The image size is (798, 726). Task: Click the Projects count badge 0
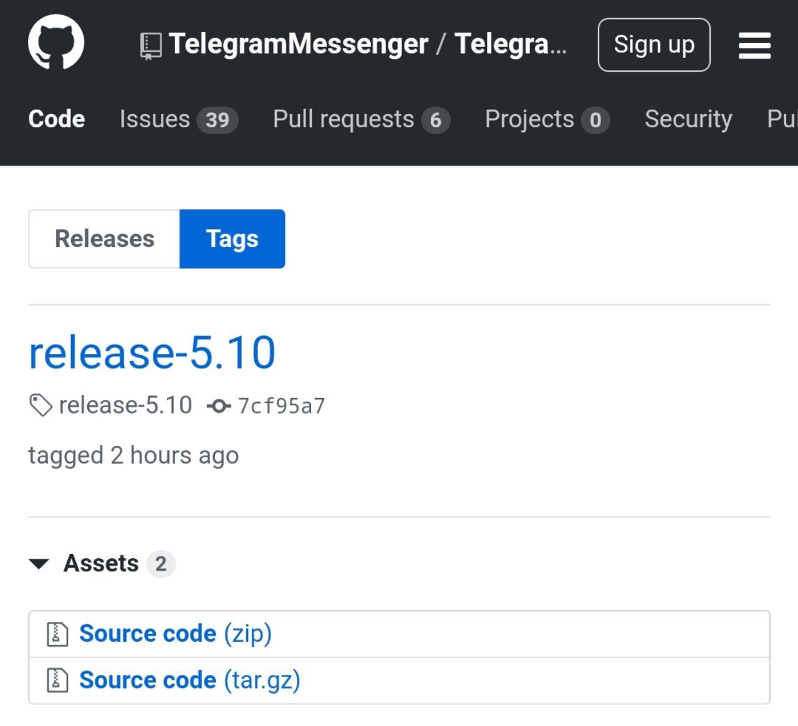pyautogui.click(x=595, y=120)
